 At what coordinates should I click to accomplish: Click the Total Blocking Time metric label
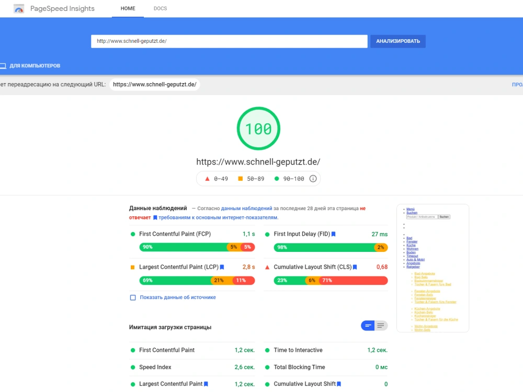point(300,367)
